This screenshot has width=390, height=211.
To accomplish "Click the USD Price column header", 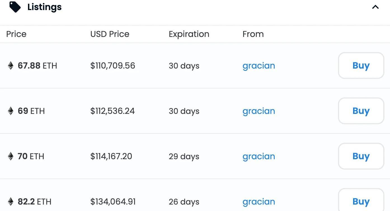I will [110, 34].
